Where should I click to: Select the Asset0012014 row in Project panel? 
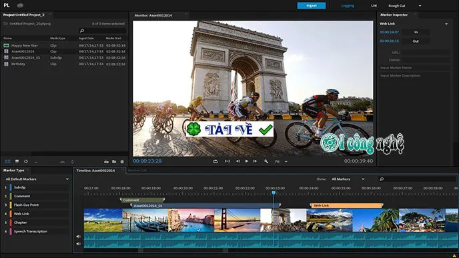tap(65, 51)
